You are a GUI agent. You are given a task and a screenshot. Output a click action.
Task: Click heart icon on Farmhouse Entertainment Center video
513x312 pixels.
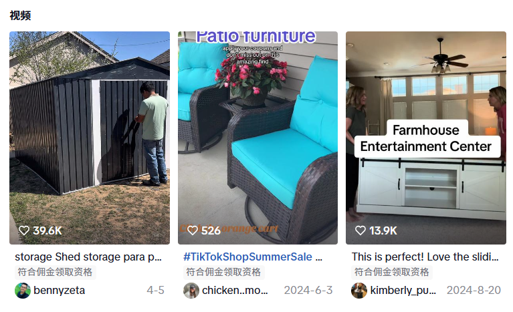(360, 230)
